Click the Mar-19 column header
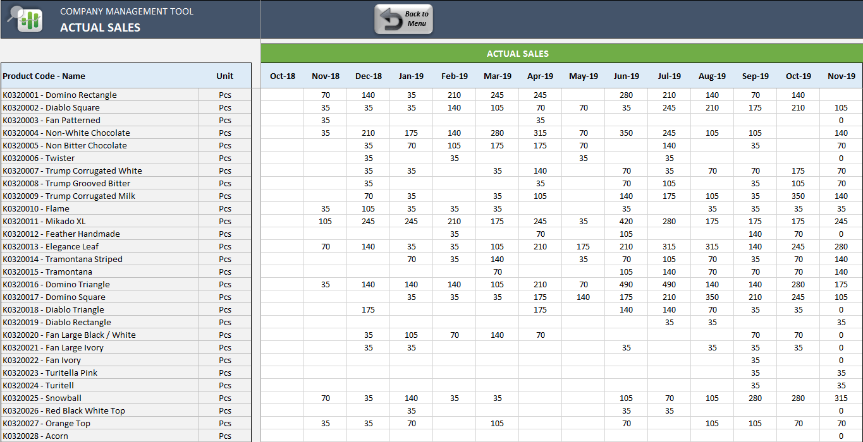Screen dimensions: 863x442 [x=498, y=76]
